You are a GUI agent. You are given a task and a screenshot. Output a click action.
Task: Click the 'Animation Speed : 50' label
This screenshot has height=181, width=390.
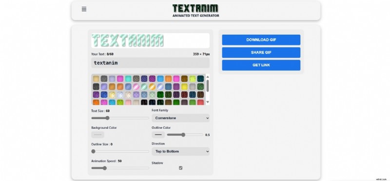106,161
